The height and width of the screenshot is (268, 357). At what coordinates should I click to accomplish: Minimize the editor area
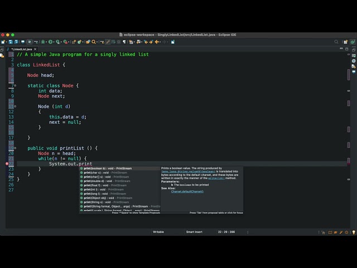point(341,49)
